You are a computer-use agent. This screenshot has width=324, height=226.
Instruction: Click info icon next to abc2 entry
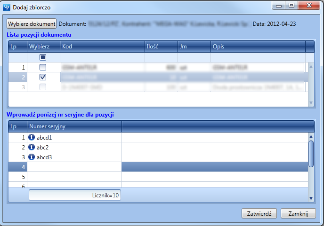tap(32, 147)
